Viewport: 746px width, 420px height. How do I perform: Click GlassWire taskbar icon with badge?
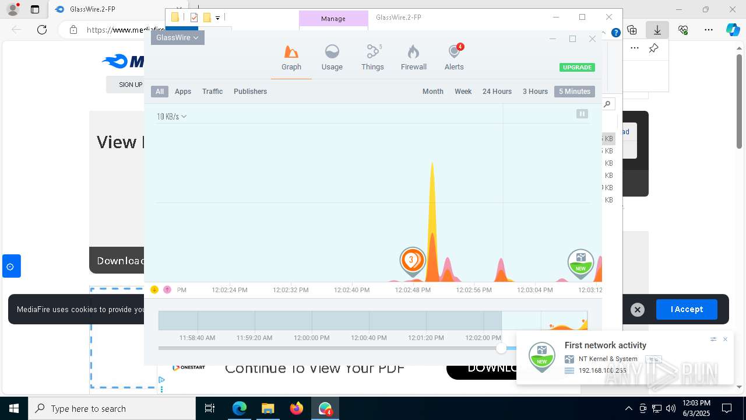tap(325, 408)
